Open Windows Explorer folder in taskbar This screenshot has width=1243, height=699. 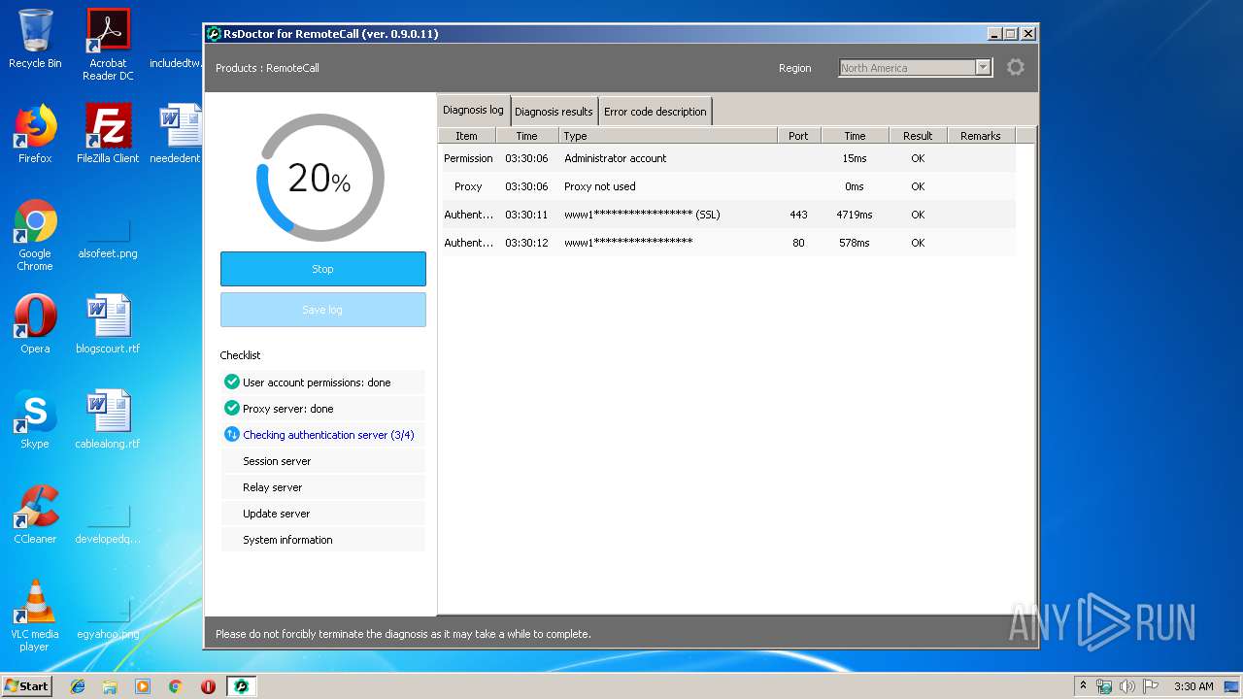tap(110, 686)
